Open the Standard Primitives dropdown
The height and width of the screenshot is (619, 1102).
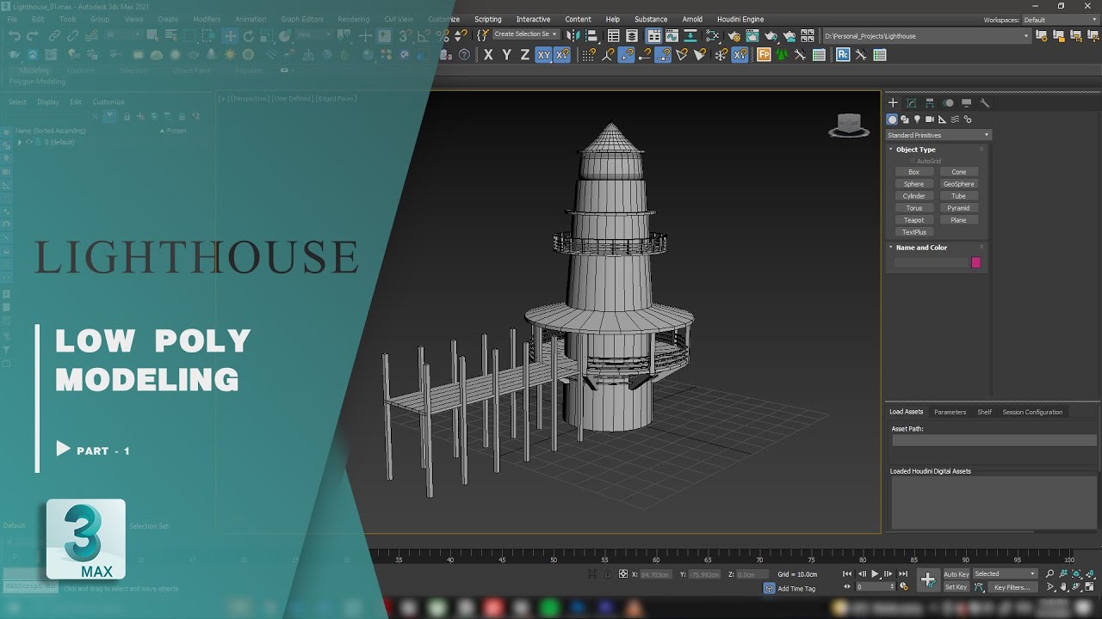(938, 135)
